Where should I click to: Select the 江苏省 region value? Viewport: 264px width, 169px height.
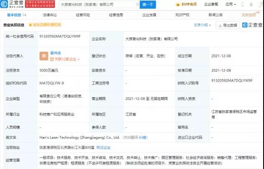pos(131,114)
